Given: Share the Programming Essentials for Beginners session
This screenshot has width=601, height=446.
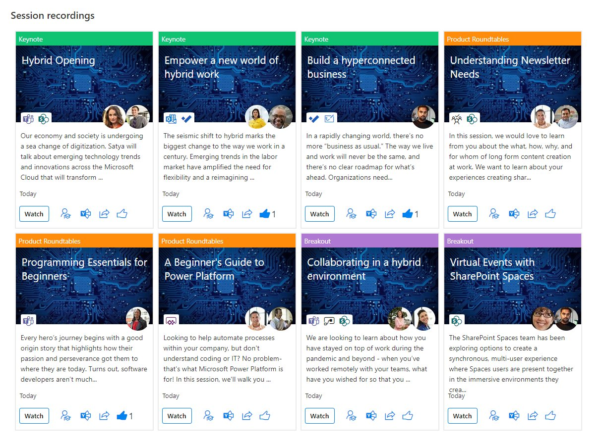Looking at the screenshot, I should [x=104, y=416].
